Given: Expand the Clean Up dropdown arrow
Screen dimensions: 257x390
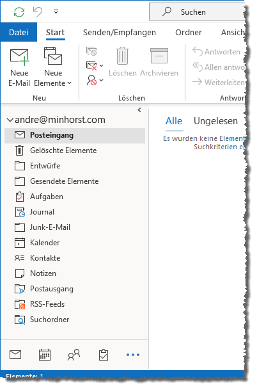Looking at the screenshot, I should (101, 66).
